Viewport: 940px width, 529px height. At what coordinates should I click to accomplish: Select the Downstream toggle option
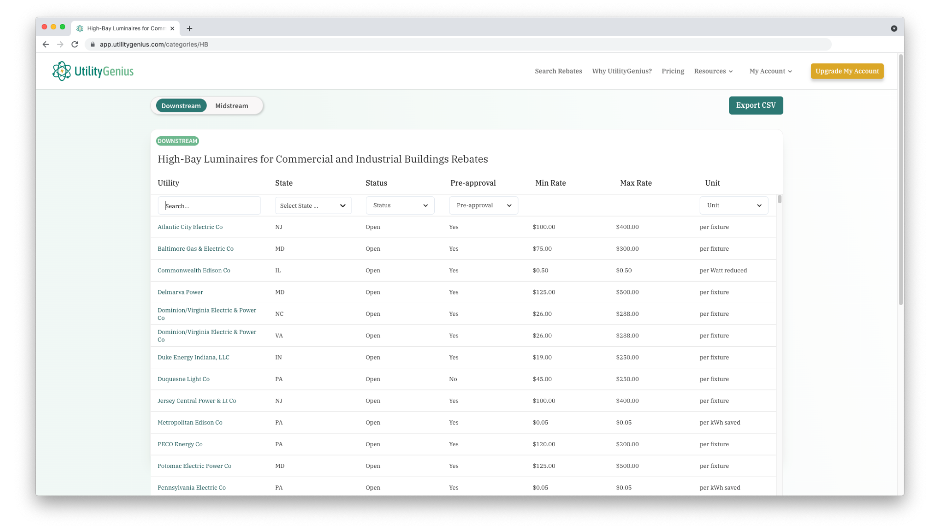(x=181, y=106)
